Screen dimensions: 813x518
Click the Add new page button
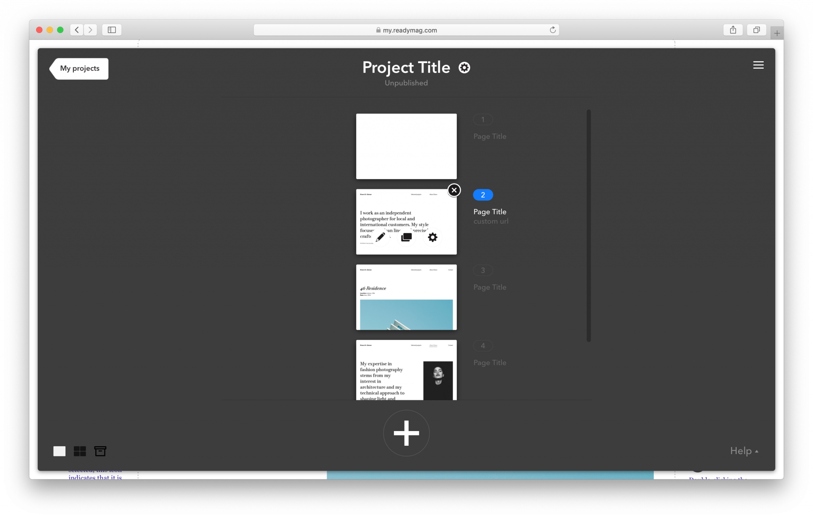click(x=406, y=433)
